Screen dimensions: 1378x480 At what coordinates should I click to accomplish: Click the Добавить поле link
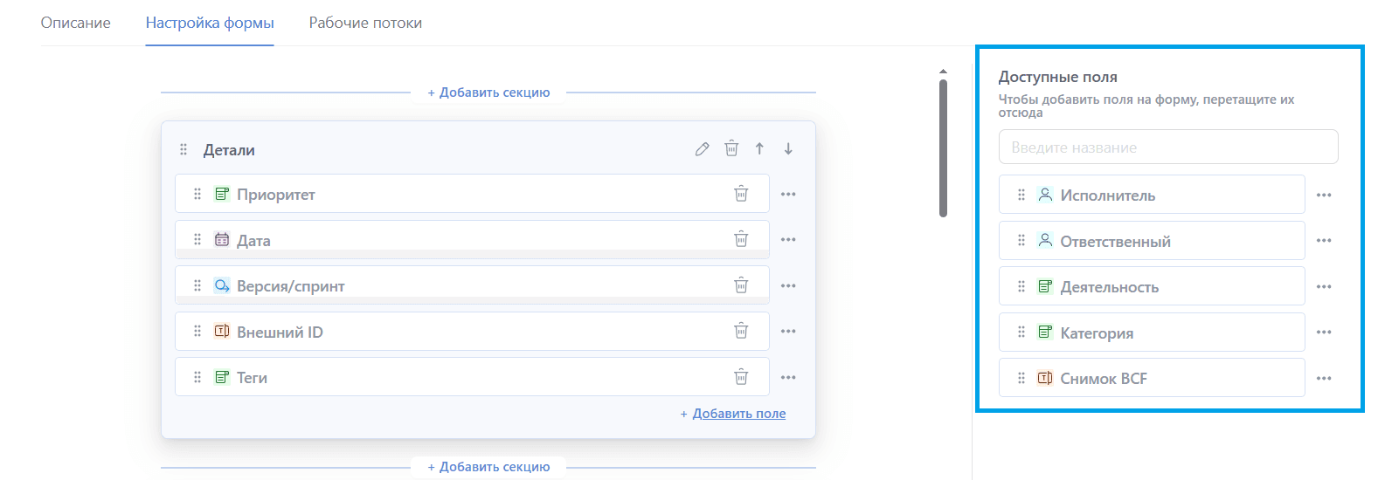click(738, 414)
